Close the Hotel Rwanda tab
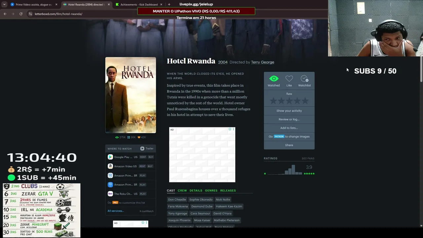The height and width of the screenshot is (238, 423). (109, 5)
